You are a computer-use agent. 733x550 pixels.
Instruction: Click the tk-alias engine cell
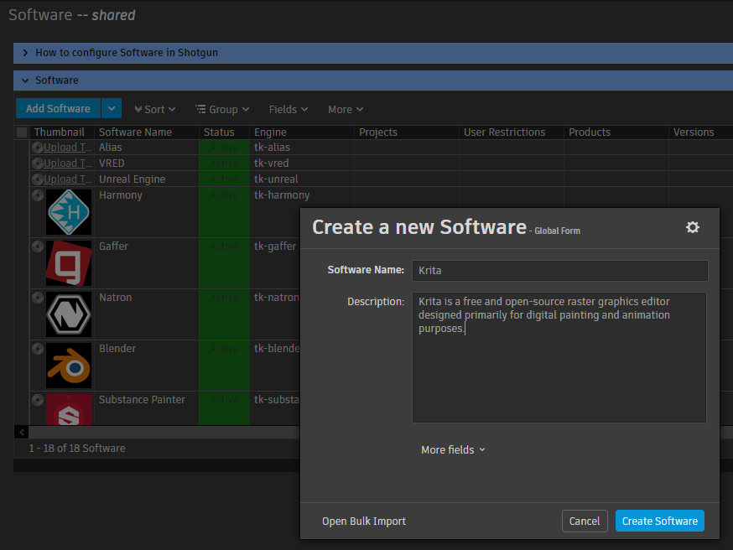pyautogui.click(x=302, y=148)
